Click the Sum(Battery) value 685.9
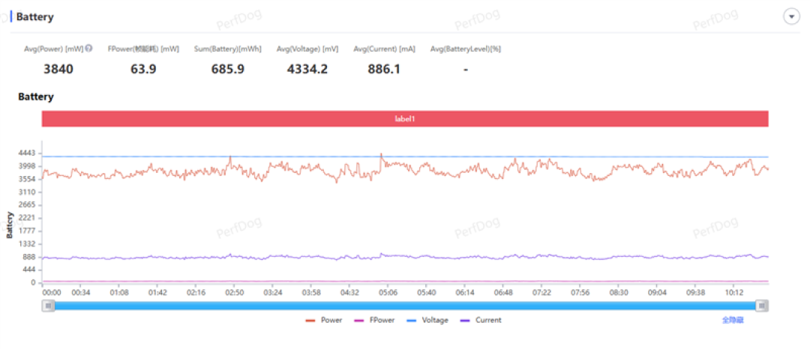This screenshot has width=810, height=349. (x=228, y=69)
